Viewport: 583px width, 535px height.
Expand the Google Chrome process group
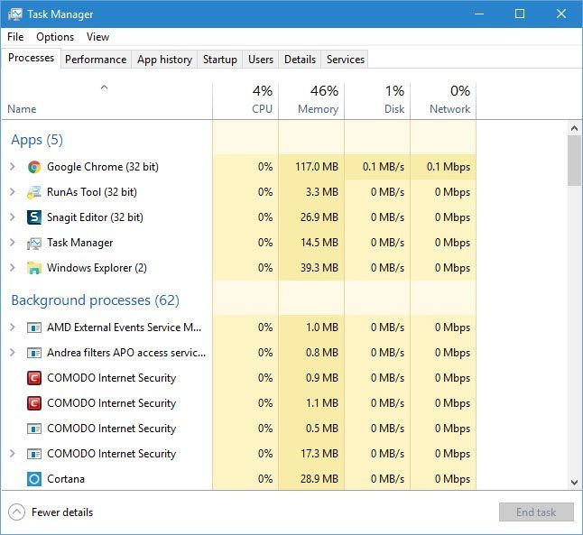(12, 167)
